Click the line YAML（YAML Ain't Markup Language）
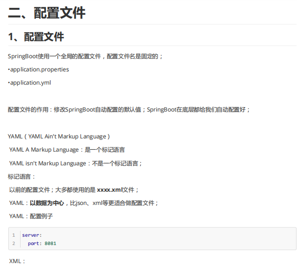The width and height of the screenshot is (297, 269). point(59,136)
